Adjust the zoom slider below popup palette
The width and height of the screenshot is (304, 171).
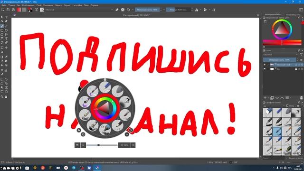(102, 145)
